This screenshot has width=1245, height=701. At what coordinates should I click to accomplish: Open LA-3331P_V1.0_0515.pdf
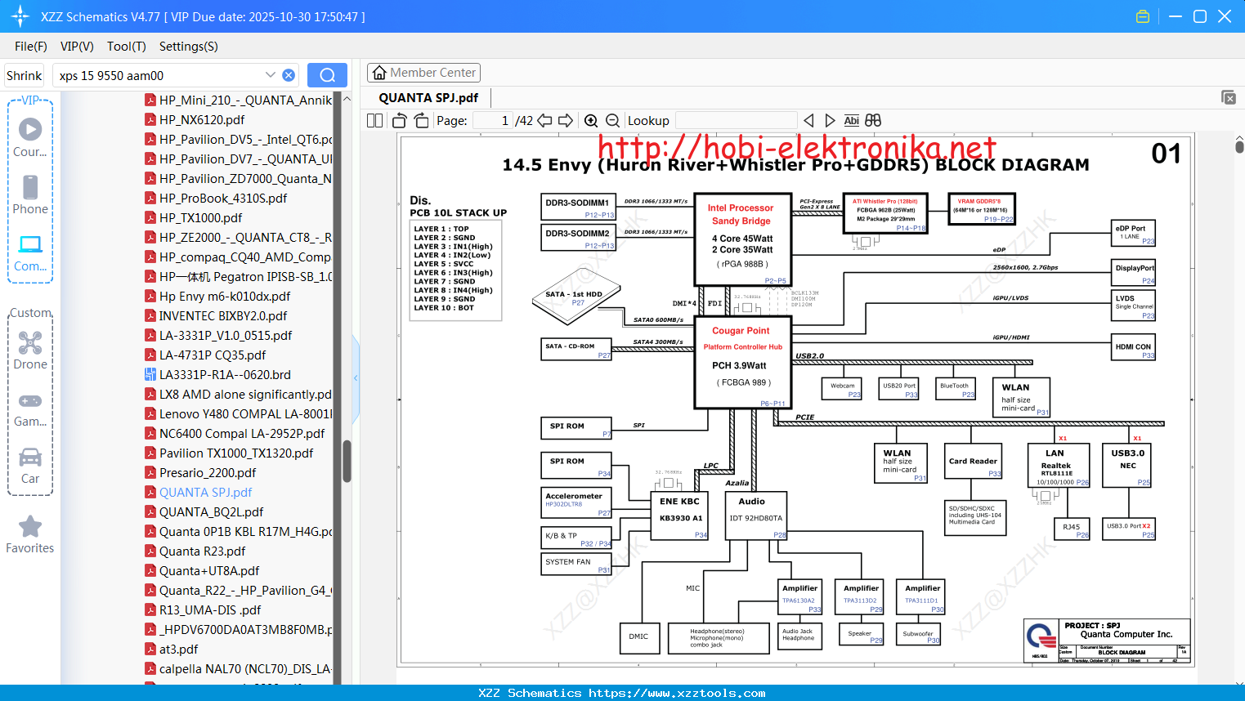[226, 335]
